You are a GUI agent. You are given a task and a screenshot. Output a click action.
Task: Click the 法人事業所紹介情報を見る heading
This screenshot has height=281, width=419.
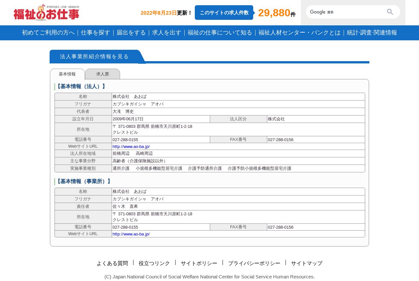pyautogui.click(x=94, y=57)
